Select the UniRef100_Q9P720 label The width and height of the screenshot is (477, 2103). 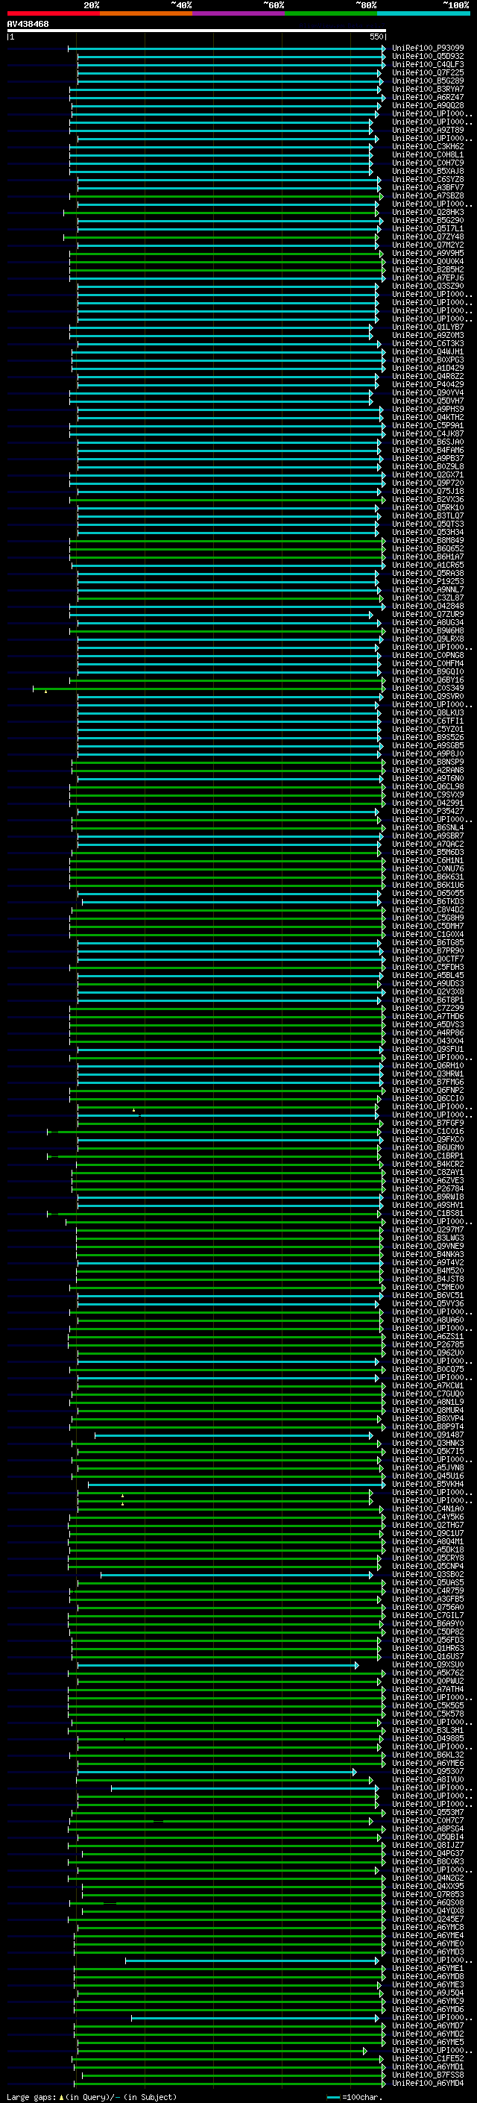(x=428, y=483)
